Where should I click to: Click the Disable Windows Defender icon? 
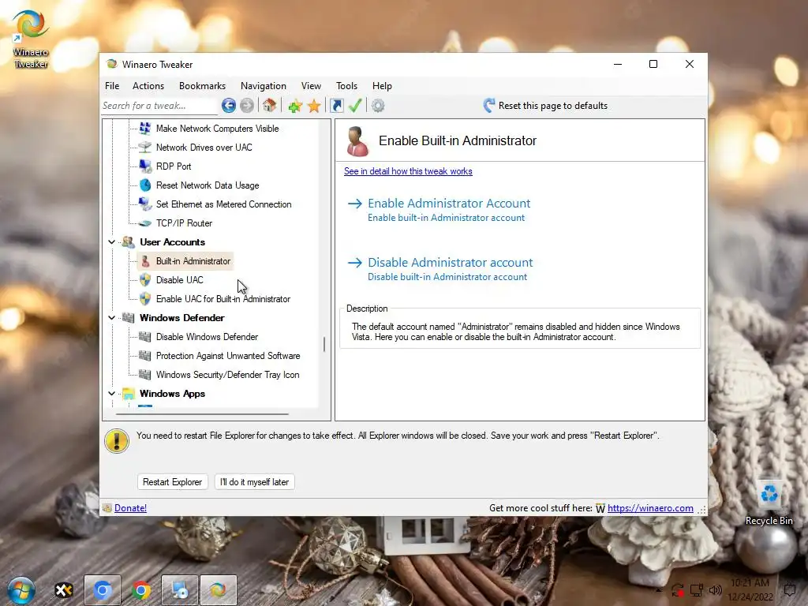coord(145,337)
